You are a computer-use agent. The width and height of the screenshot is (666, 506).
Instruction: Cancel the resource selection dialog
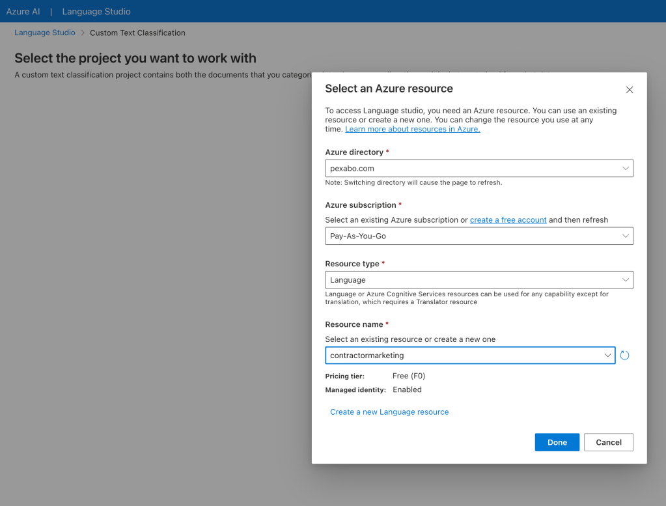tap(608, 442)
